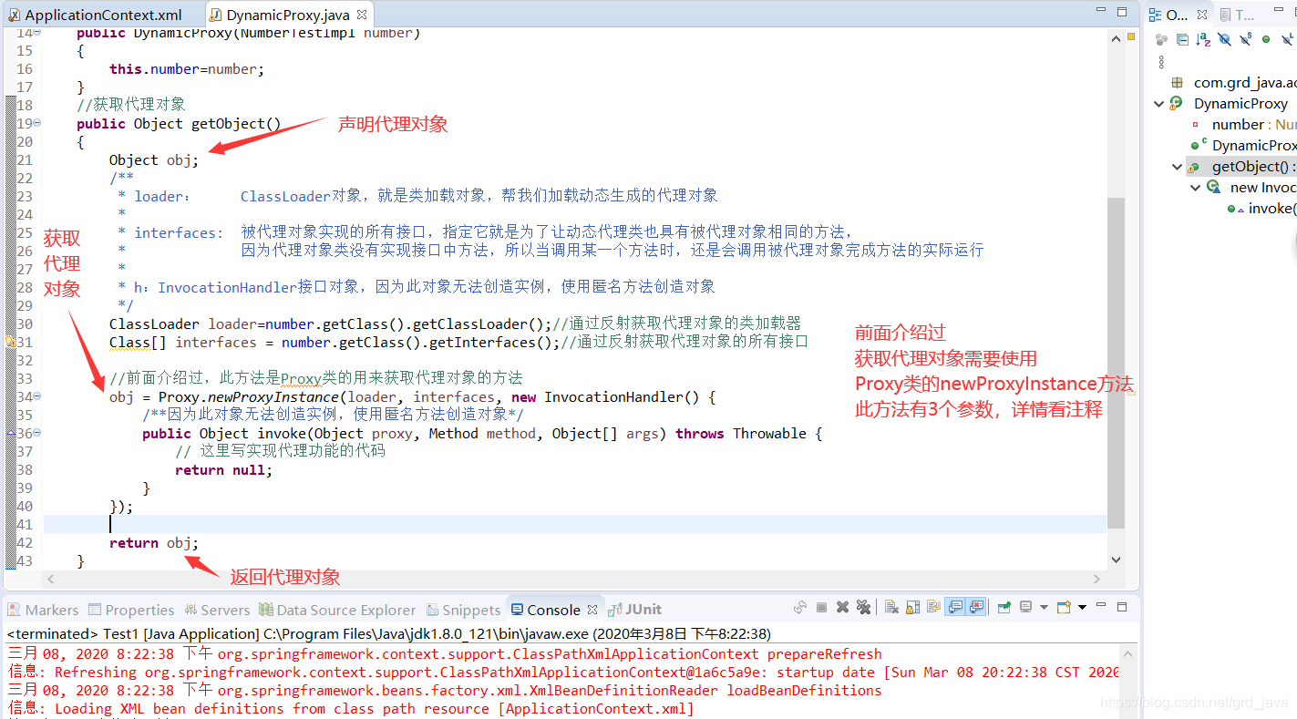
Task: Place cursor on empty line 41
Action: pyautogui.click(x=574, y=524)
